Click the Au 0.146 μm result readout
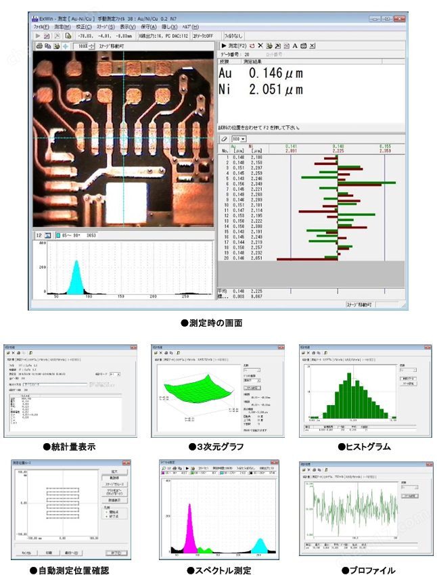Screen dimensions: 437x575 point(260,73)
